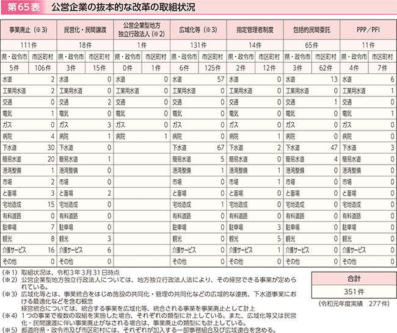Click 簡易水道 value 5 under 広域化等
The image size is (397, 333).
pyautogui.click(x=222, y=159)
